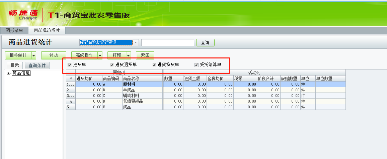Screen dimensions: 387x159
Task: Select the 半成品 cell
Action: coord(142,90)
